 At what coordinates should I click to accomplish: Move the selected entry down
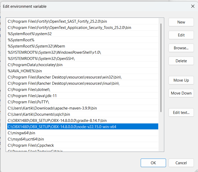[181, 93]
